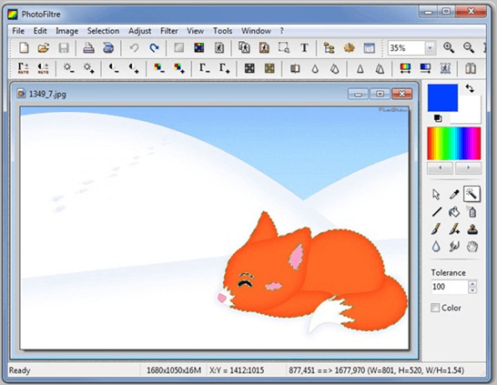Click the RGB color mode icon
Screen dimensions: 497x385
click(199, 48)
